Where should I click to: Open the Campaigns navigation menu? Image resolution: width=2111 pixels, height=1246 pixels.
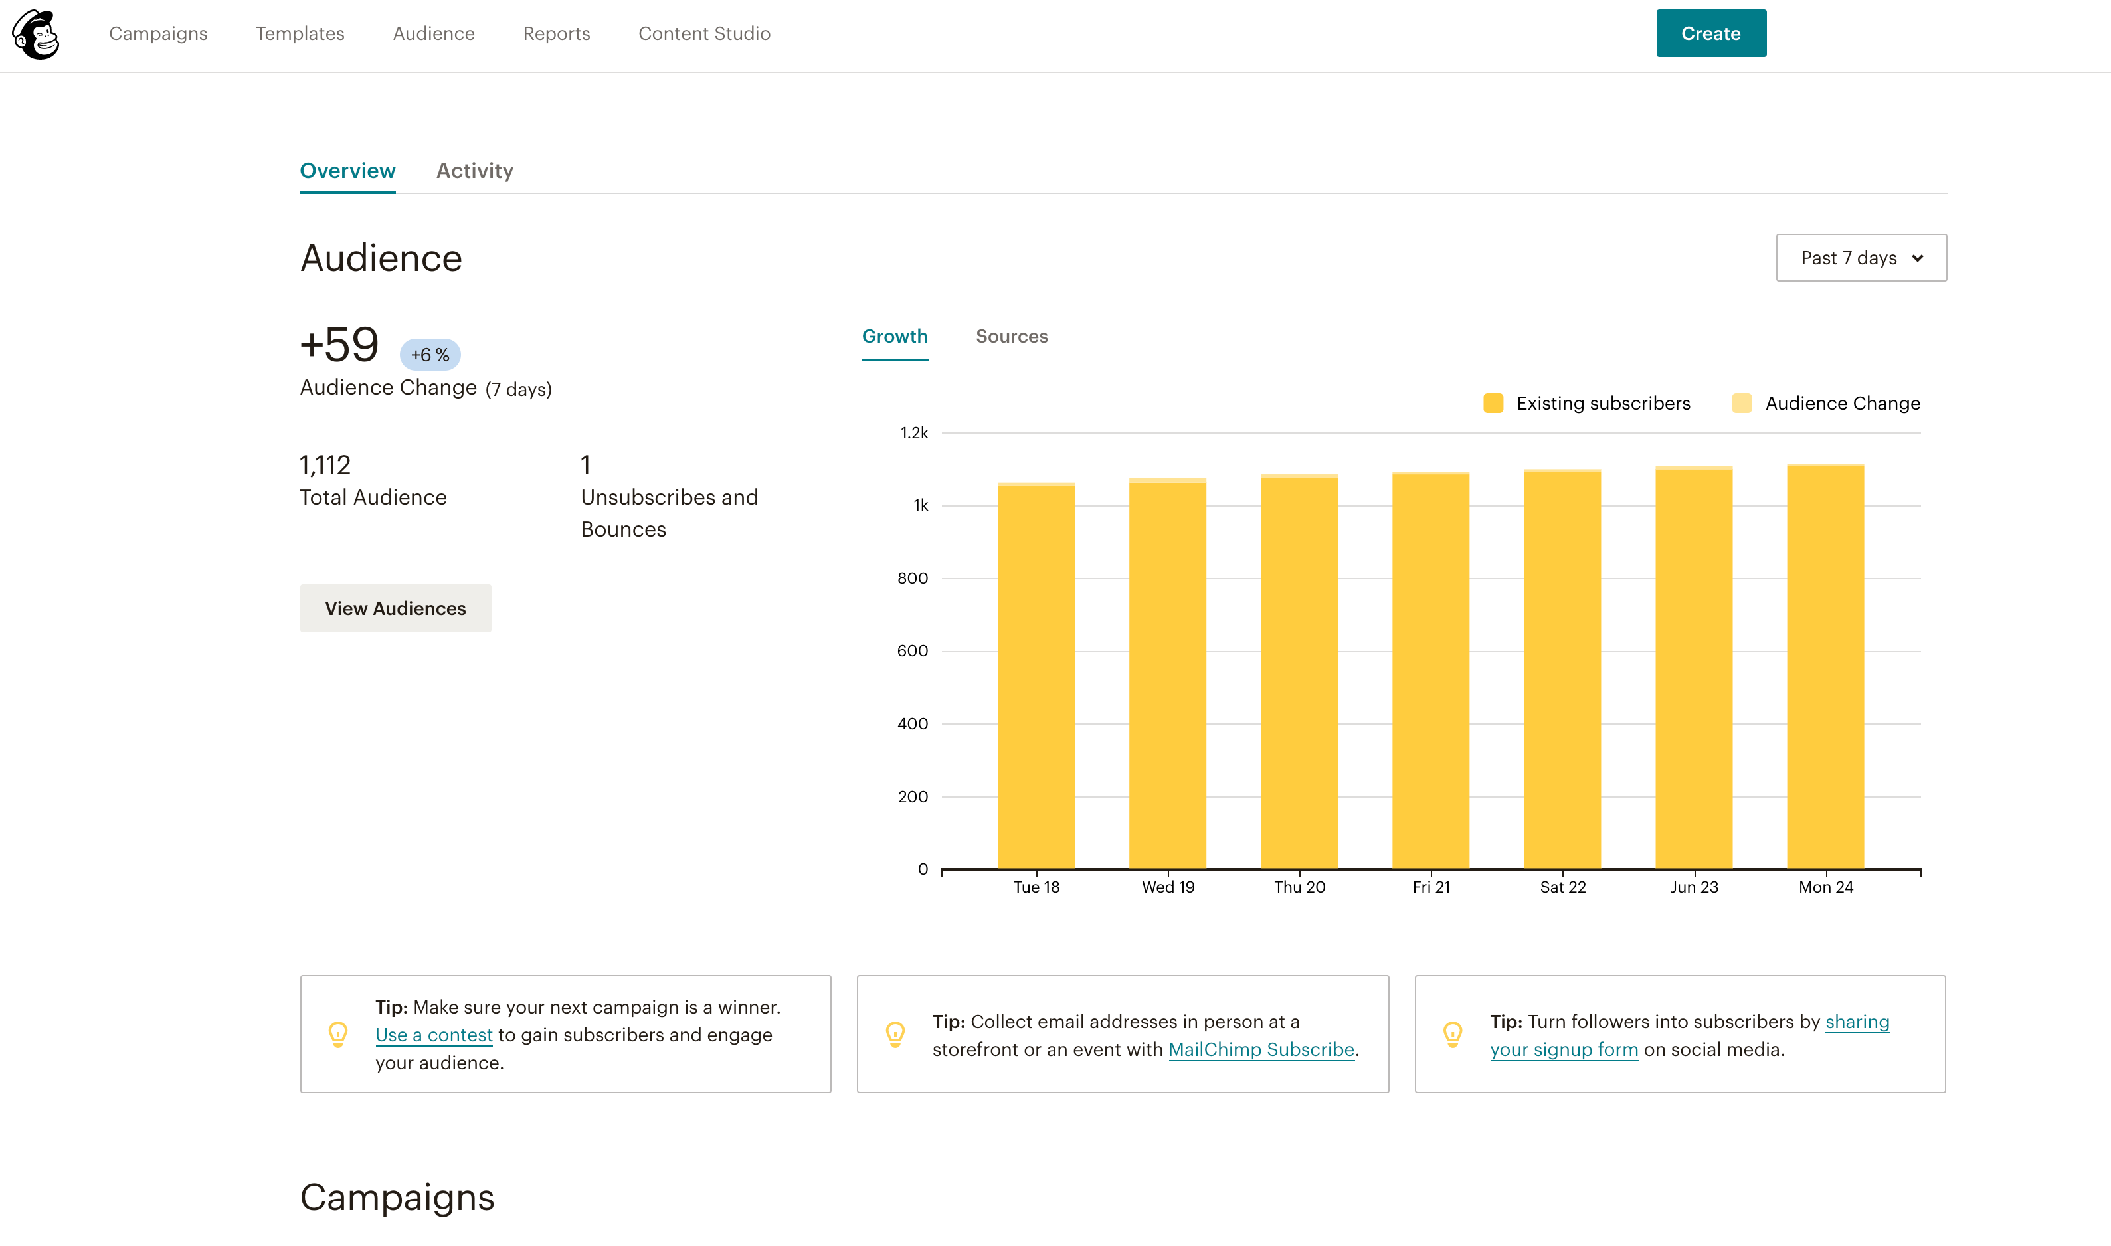click(x=158, y=34)
